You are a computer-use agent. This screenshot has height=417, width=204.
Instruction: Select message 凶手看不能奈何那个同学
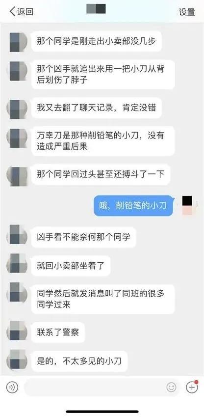pyautogui.click(x=84, y=237)
